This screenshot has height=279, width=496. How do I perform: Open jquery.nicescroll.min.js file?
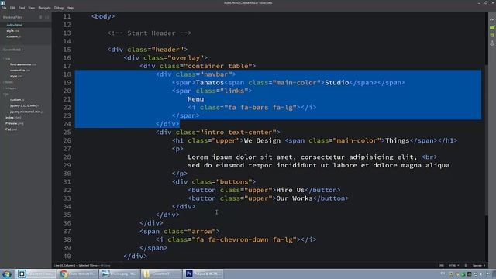[x=27, y=112]
